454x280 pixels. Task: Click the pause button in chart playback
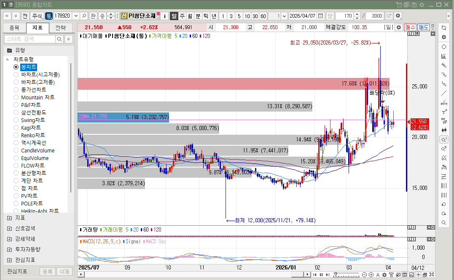pyautogui.click(x=321, y=275)
